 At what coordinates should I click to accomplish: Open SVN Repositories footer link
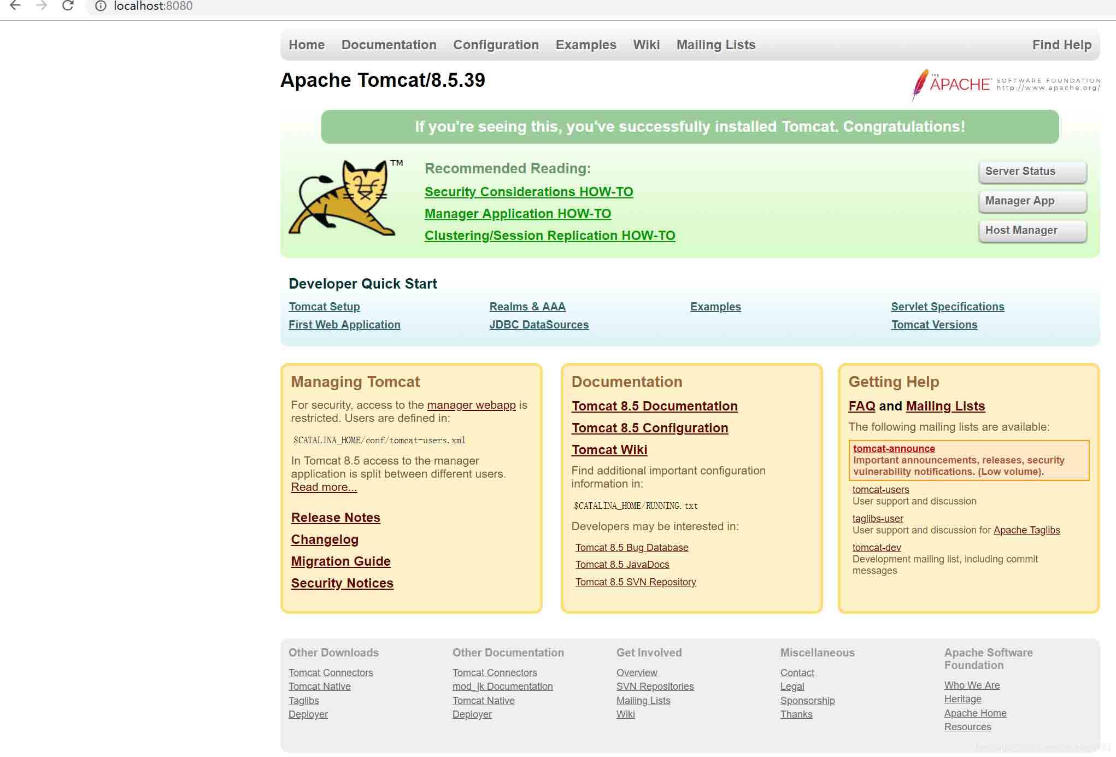coord(655,686)
